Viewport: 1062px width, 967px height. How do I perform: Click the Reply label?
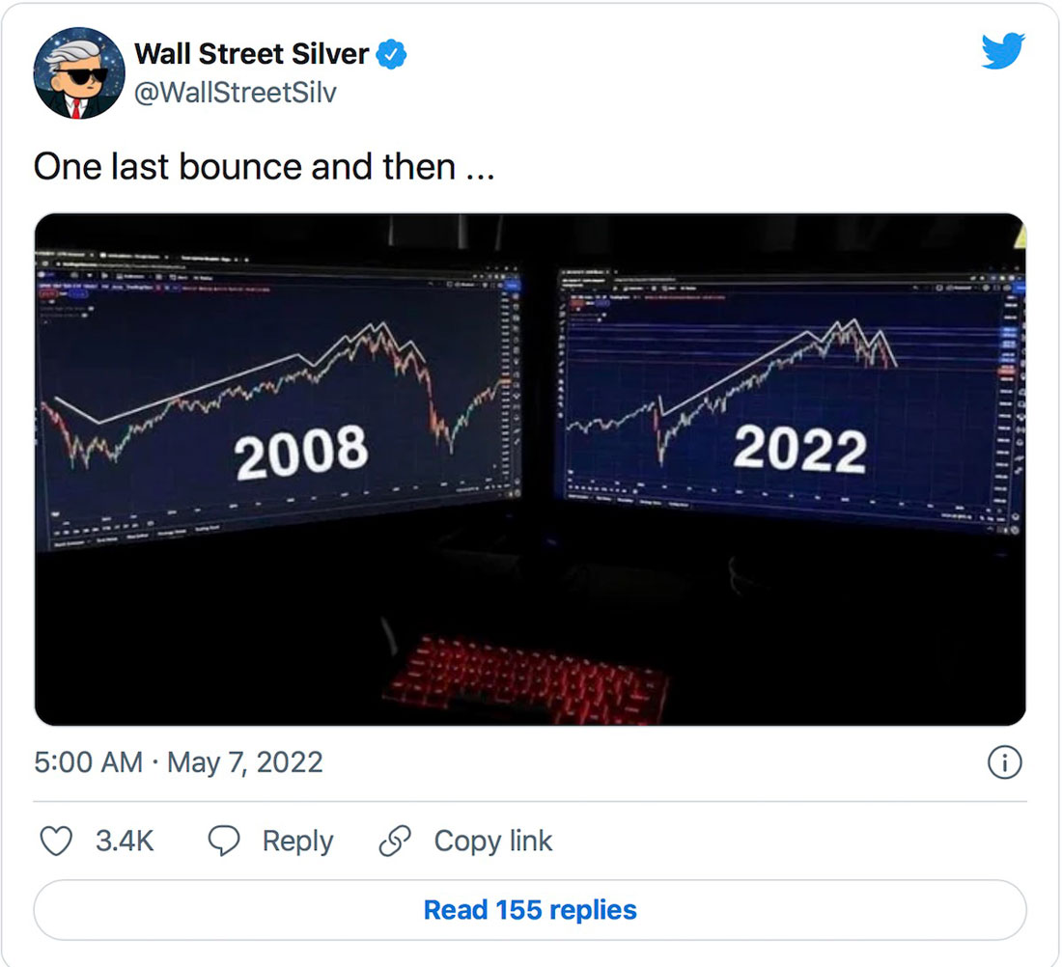(298, 841)
